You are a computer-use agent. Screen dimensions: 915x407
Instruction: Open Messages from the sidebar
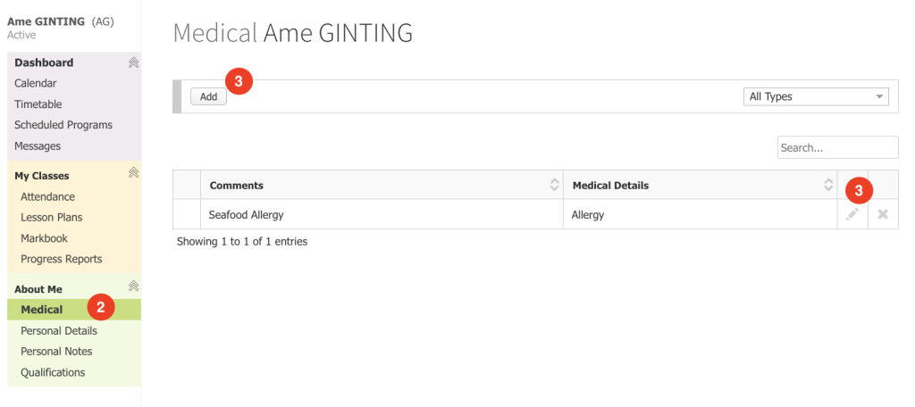[38, 145]
